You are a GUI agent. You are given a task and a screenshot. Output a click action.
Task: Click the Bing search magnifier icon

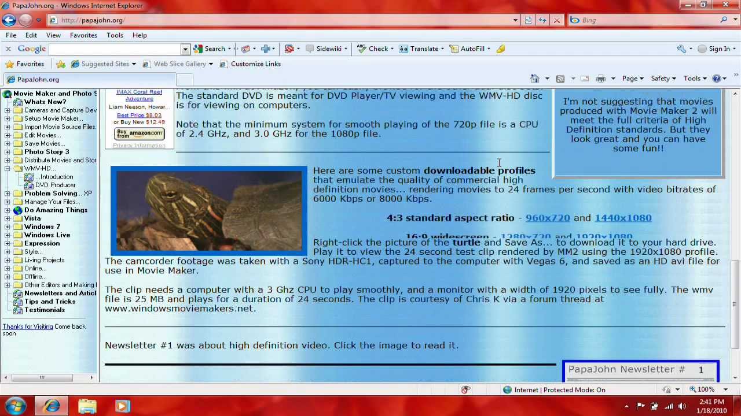coord(724,20)
